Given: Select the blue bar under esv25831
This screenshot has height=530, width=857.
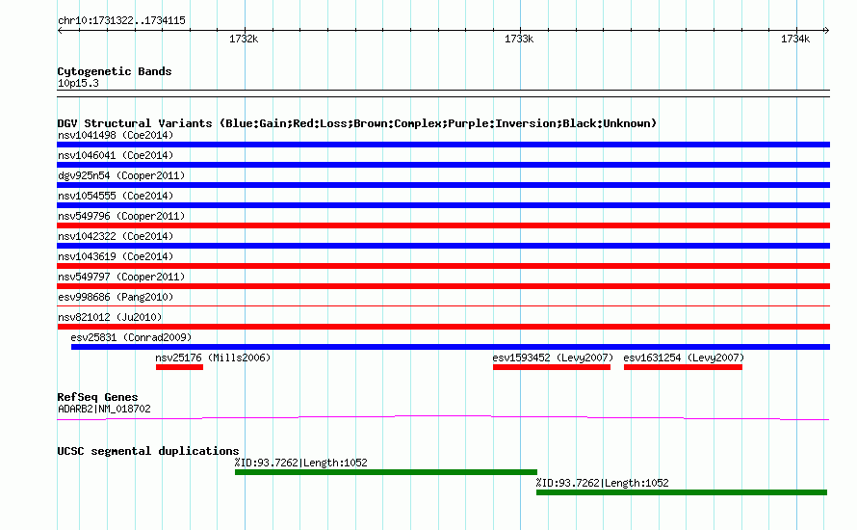Looking at the screenshot, I should [x=451, y=347].
